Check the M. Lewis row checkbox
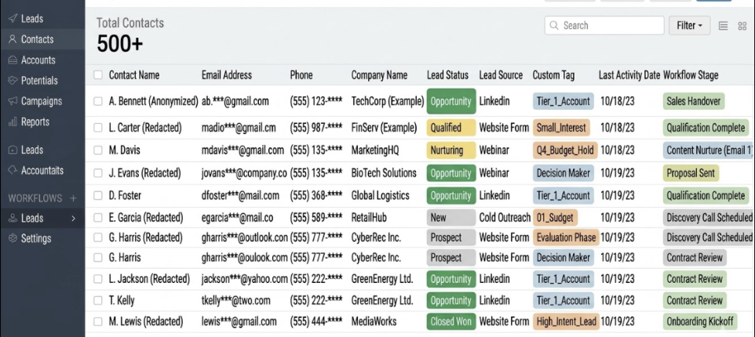755x337 pixels. coord(98,321)
